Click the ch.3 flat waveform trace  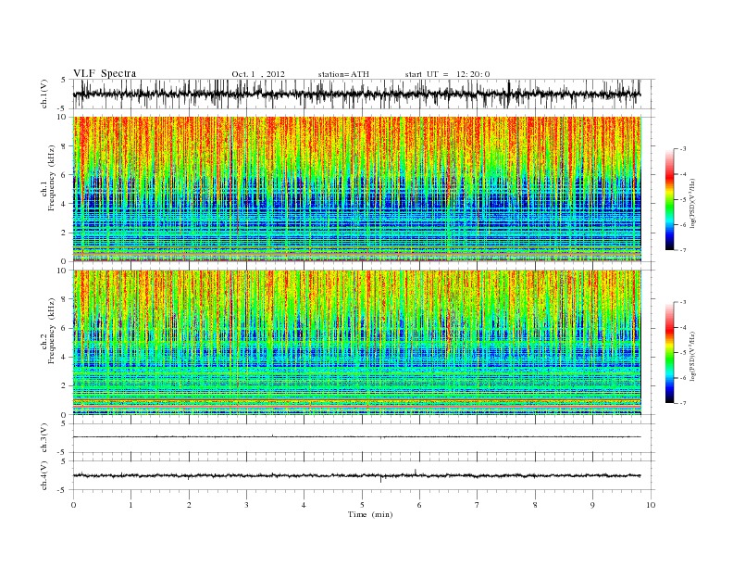pyautogui.click(x=356, y=436)
